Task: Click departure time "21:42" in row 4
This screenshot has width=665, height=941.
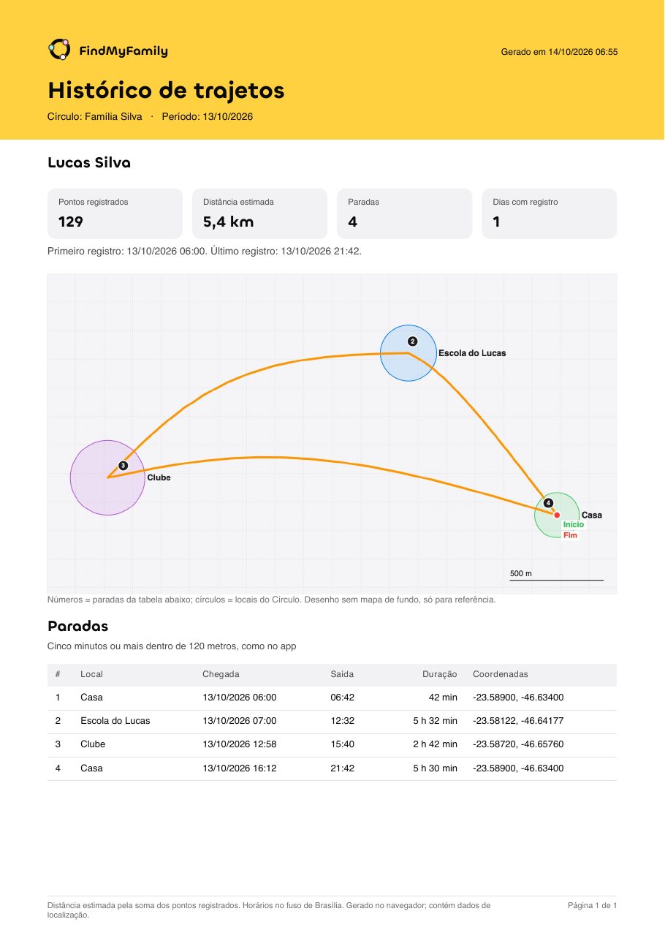Action: click(x=343, y=768)
